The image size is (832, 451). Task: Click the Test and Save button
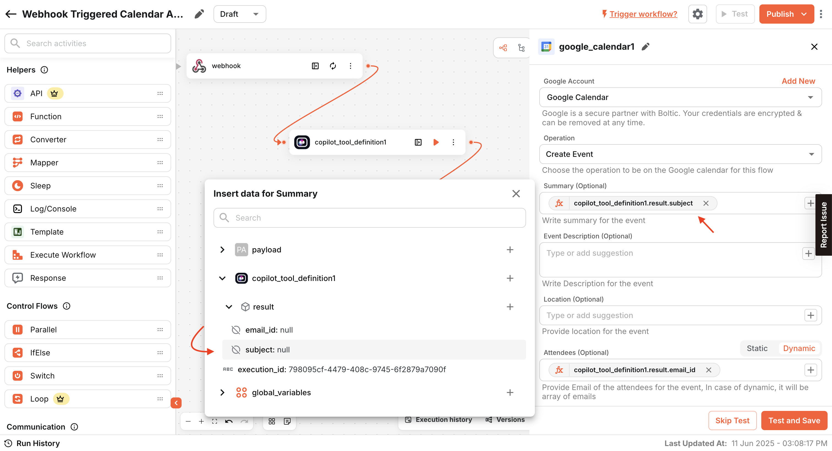click(x=794, y=420)
